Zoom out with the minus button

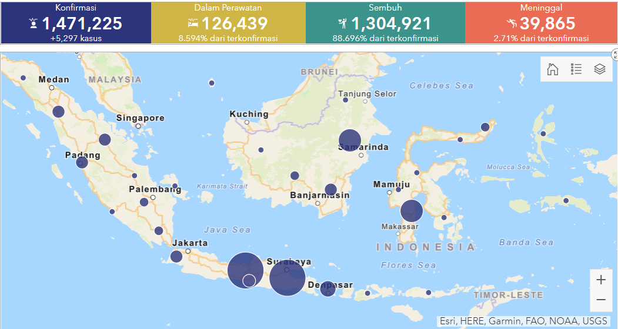(x=601, y=300)
